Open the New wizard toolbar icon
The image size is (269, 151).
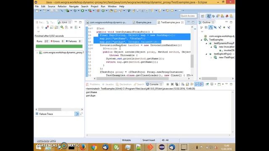[x=37, y=10]
